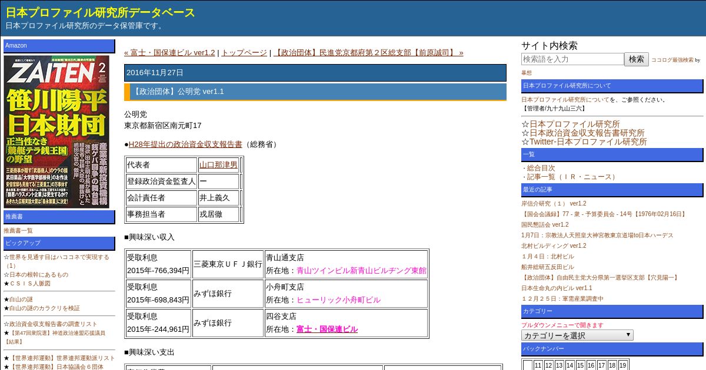The width and height of the screenshot is (706, 370).
Task: Click the 検索 search button
Action: pos(637,59)
